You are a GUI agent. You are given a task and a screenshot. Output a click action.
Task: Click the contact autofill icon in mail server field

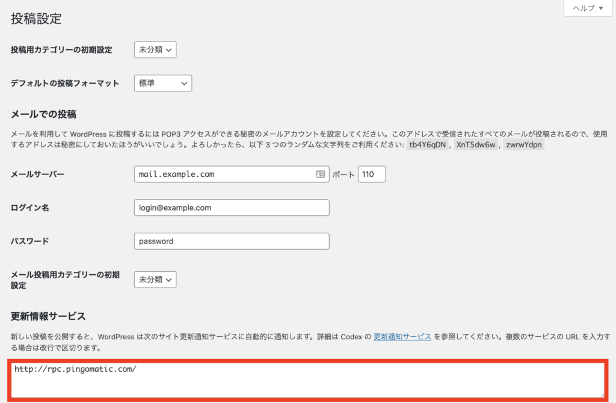coord(321,174)
